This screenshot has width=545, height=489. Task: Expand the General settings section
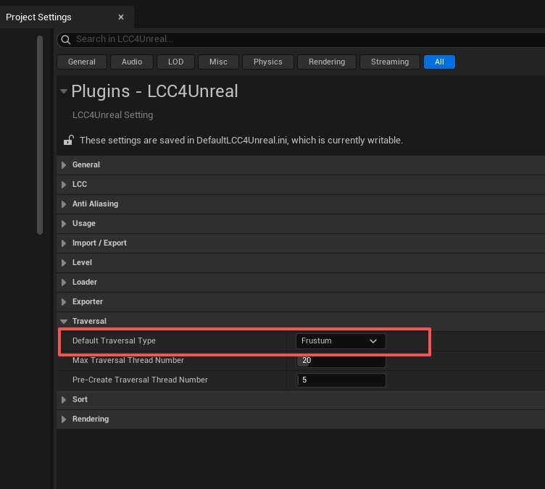[64, 165]
